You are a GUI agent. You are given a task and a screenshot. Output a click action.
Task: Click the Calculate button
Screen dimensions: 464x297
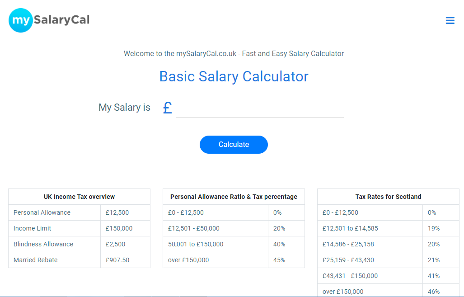234,144
